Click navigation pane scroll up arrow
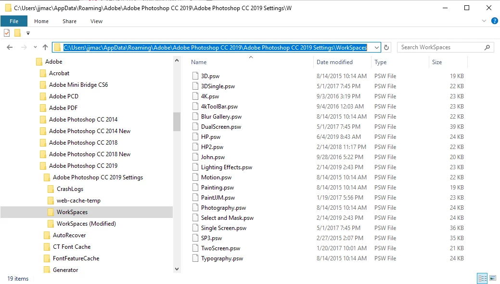 point(177,60)
